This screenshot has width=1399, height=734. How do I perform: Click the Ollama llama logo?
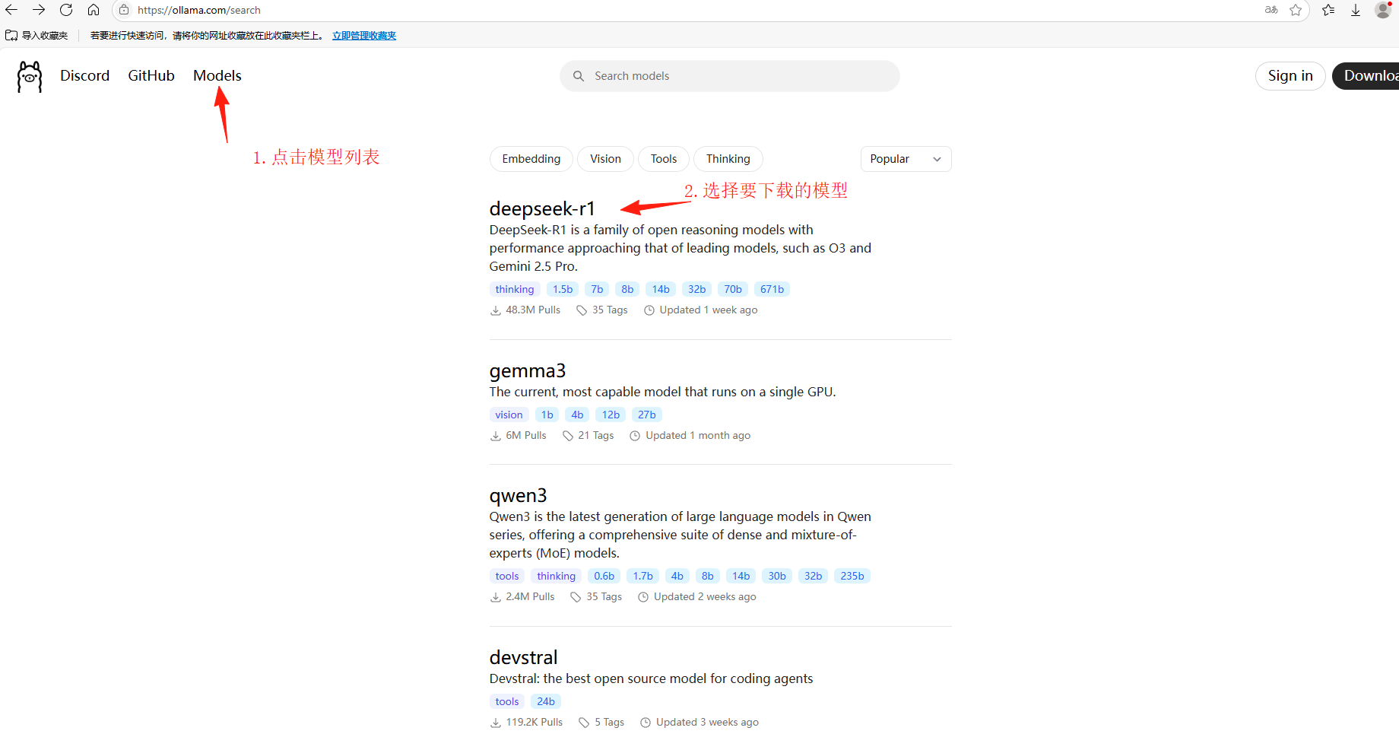tap(30, 77)
